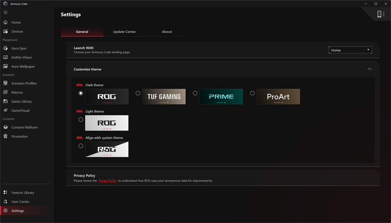
Task: Go to Devices in the sidebar
Action: click(x=17, y=31)
